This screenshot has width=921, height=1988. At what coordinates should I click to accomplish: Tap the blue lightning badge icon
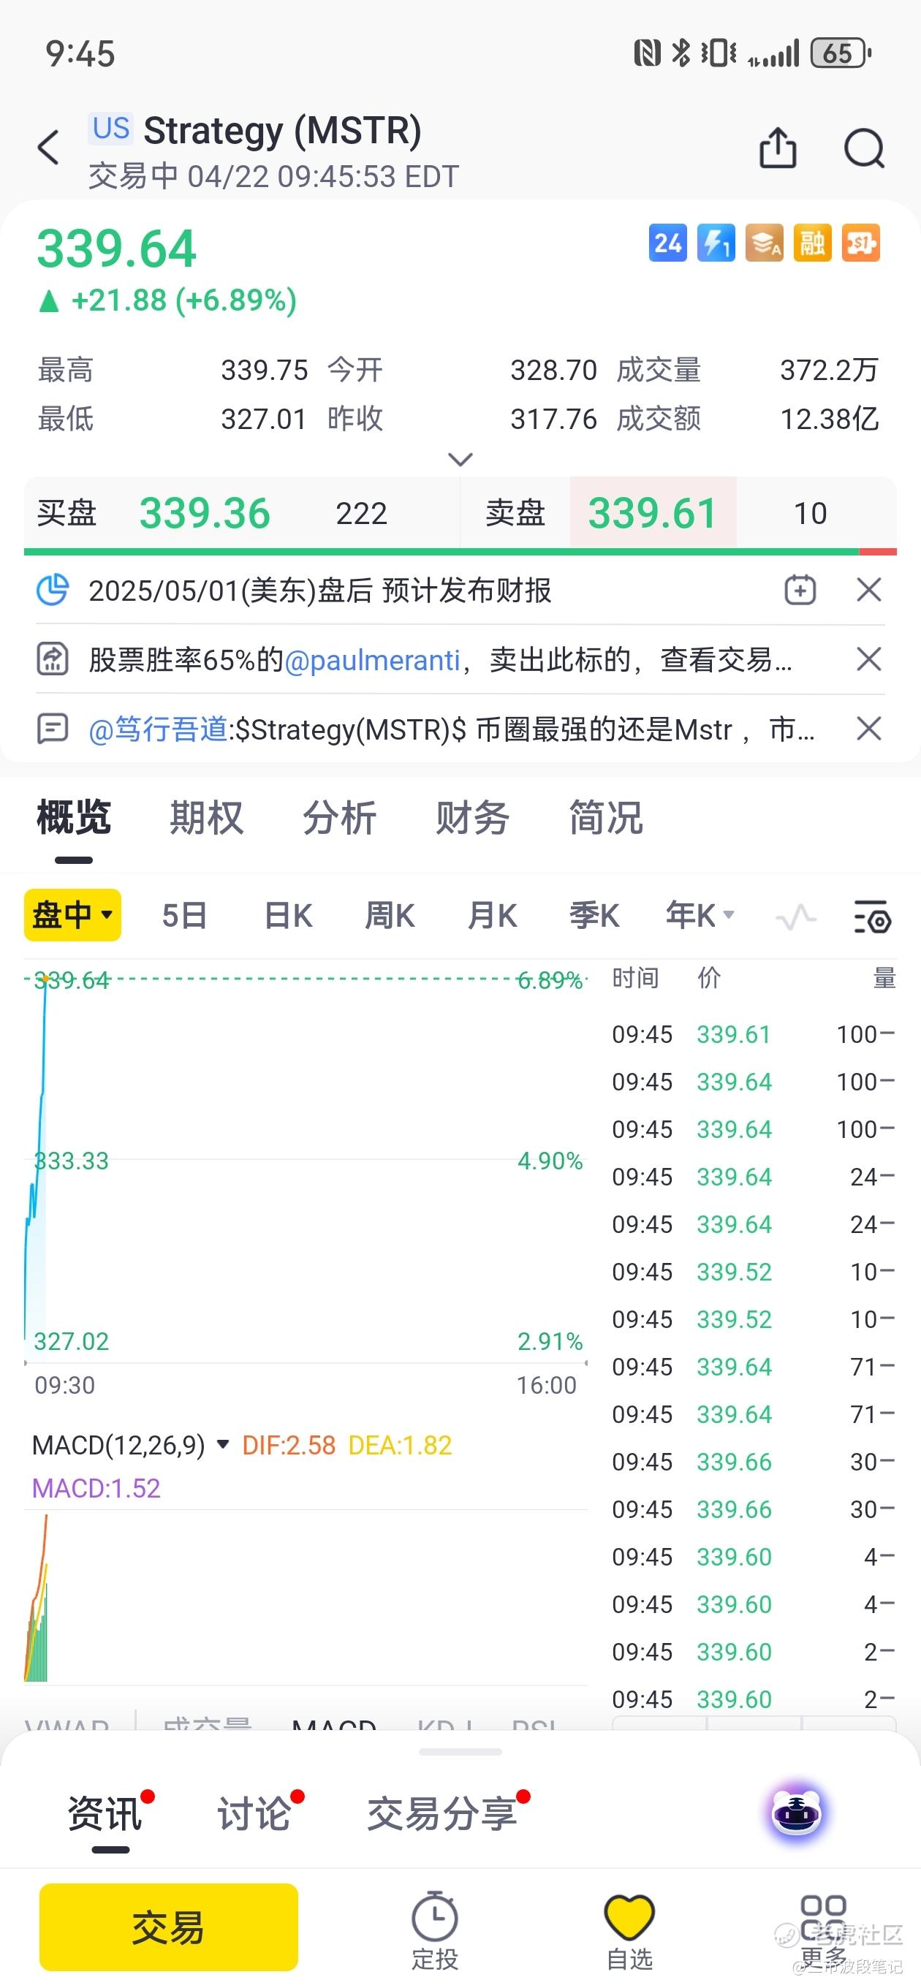pyautogui.click(x=716, y=243)
